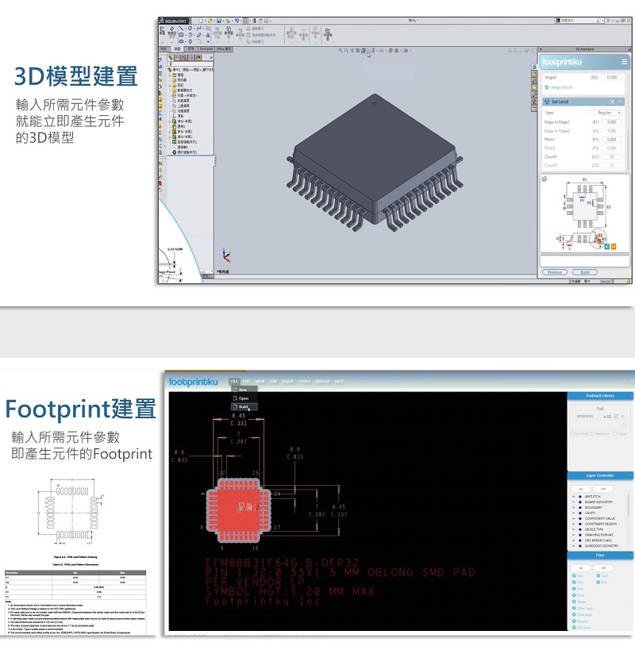Screen dimensions: 635x646
Task: Select the Replace radio button
Action: tap(592, 434)
